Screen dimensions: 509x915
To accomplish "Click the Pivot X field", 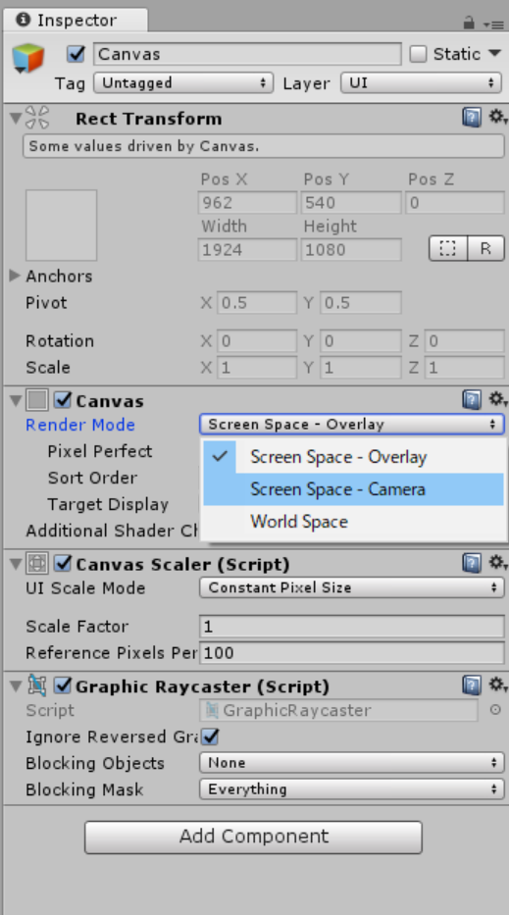I will (x=257, y=303).
